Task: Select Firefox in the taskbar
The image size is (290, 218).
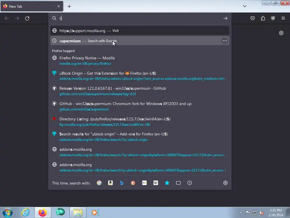Action: (43, 212)
